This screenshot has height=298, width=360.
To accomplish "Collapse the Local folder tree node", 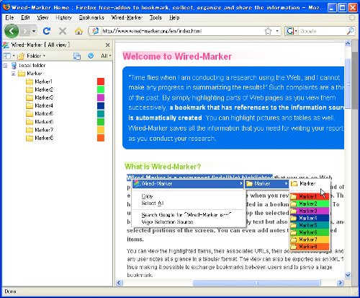I will coord(5,66).
